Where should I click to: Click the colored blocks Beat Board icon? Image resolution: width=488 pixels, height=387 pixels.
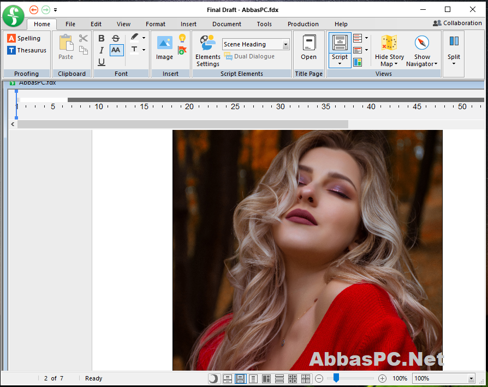(x=358, y=62)
